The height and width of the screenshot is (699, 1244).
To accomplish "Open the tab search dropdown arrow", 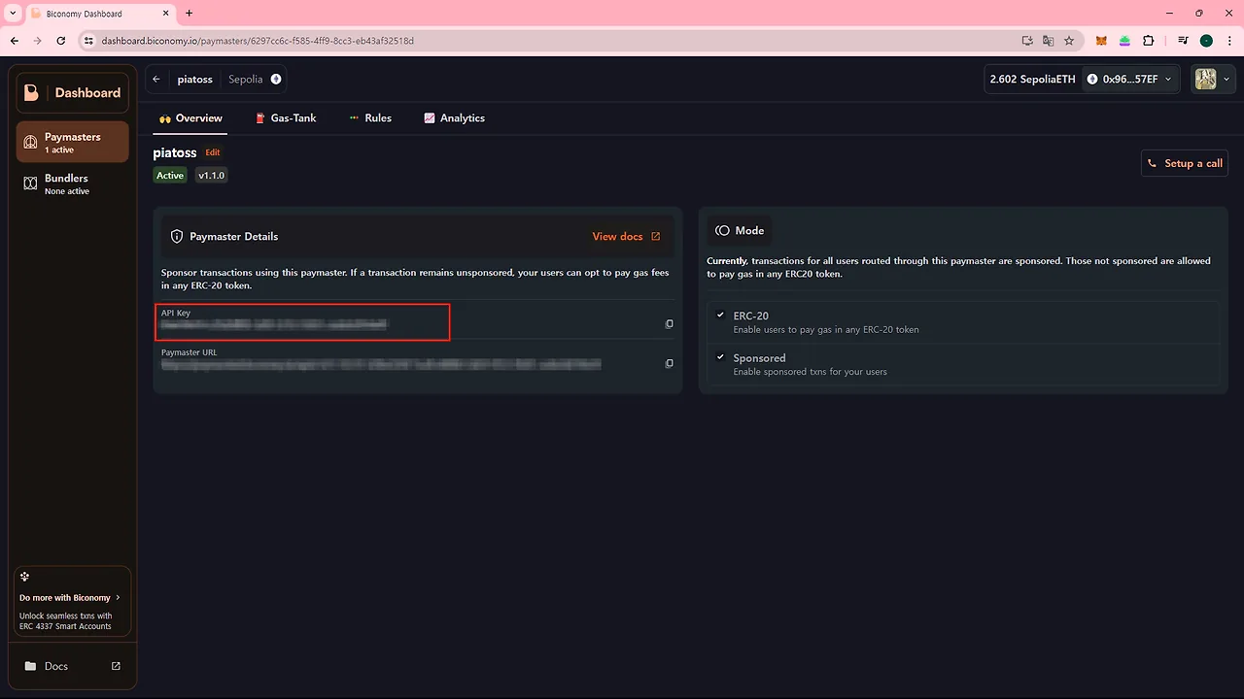I will pyautogui.click(x=12, y=14).
